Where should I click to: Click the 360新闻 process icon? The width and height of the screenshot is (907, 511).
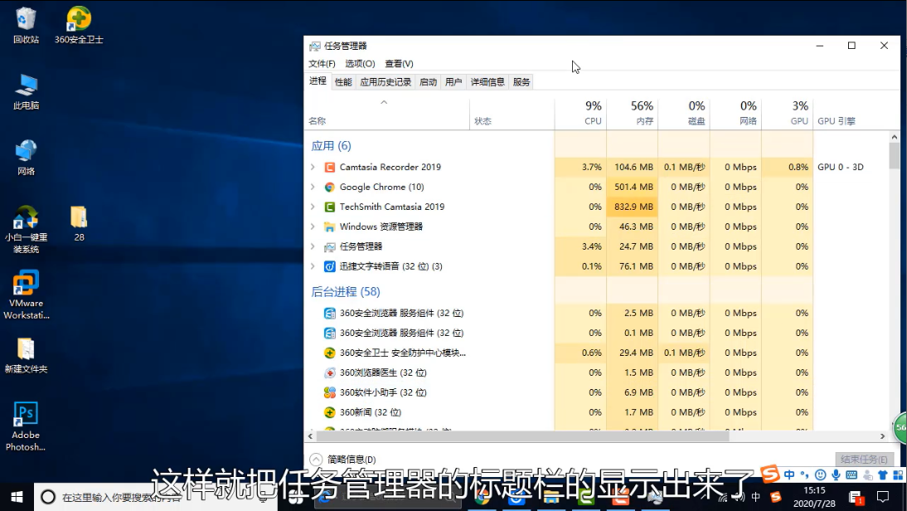(329, 412)
